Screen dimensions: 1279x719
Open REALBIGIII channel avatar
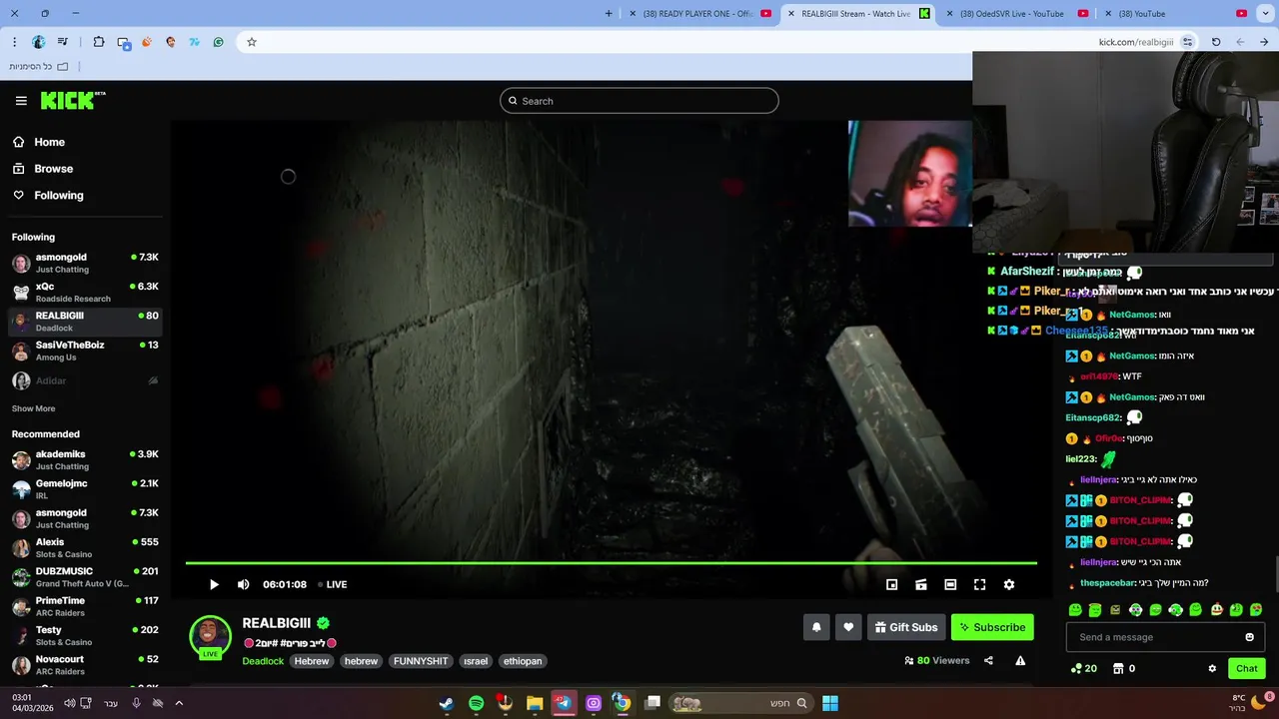pyautogui.click(x=210, y=635)
